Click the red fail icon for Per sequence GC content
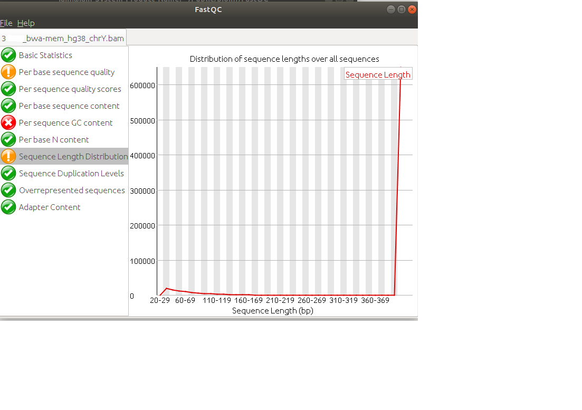 pos(8,122)
